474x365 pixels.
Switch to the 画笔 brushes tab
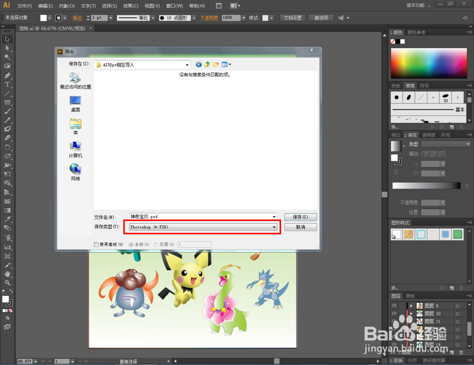pyautogui.click(x=410, y=86)
